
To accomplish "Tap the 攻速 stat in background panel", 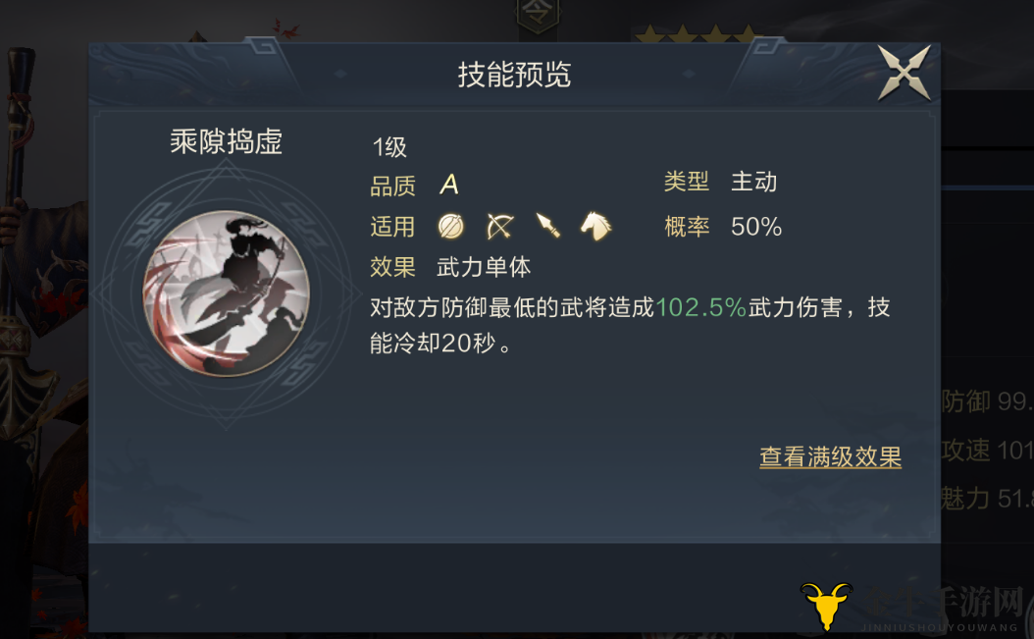I will coord(987,451).
